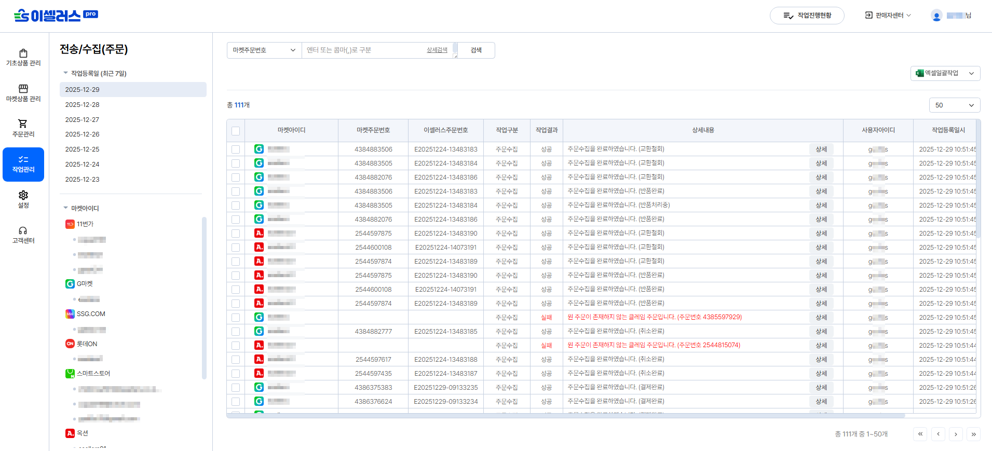The image size is (992, 451).
Task: Click the cell E20251229-09133235
Action: tap(446, 388)
